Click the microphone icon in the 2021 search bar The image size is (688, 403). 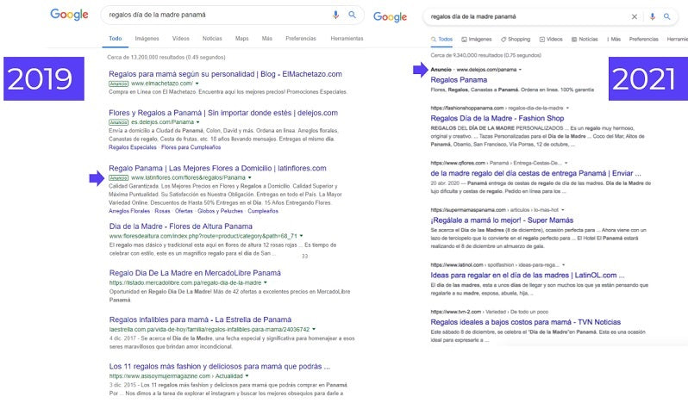[x=653, y=16]
